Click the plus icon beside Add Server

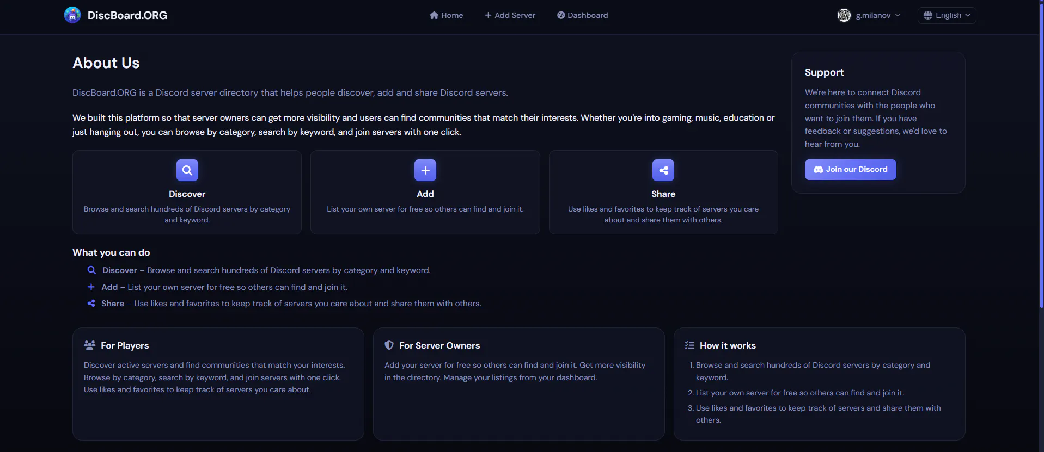(x=488, y=15)
